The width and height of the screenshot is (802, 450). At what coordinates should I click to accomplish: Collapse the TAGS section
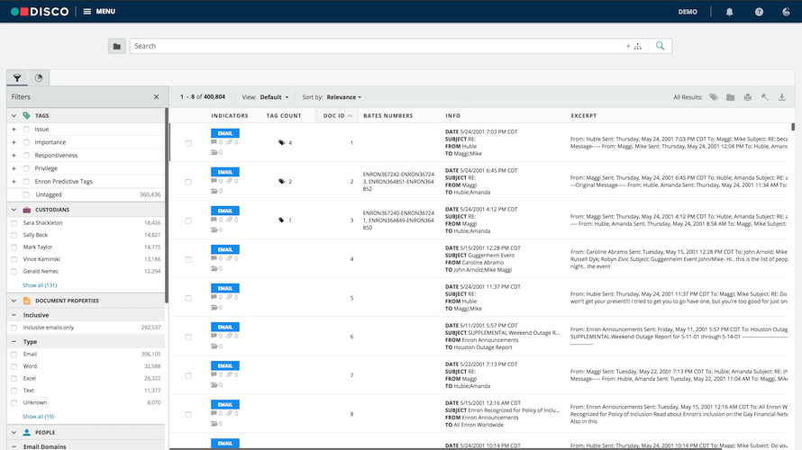click(x=14, y=116)
